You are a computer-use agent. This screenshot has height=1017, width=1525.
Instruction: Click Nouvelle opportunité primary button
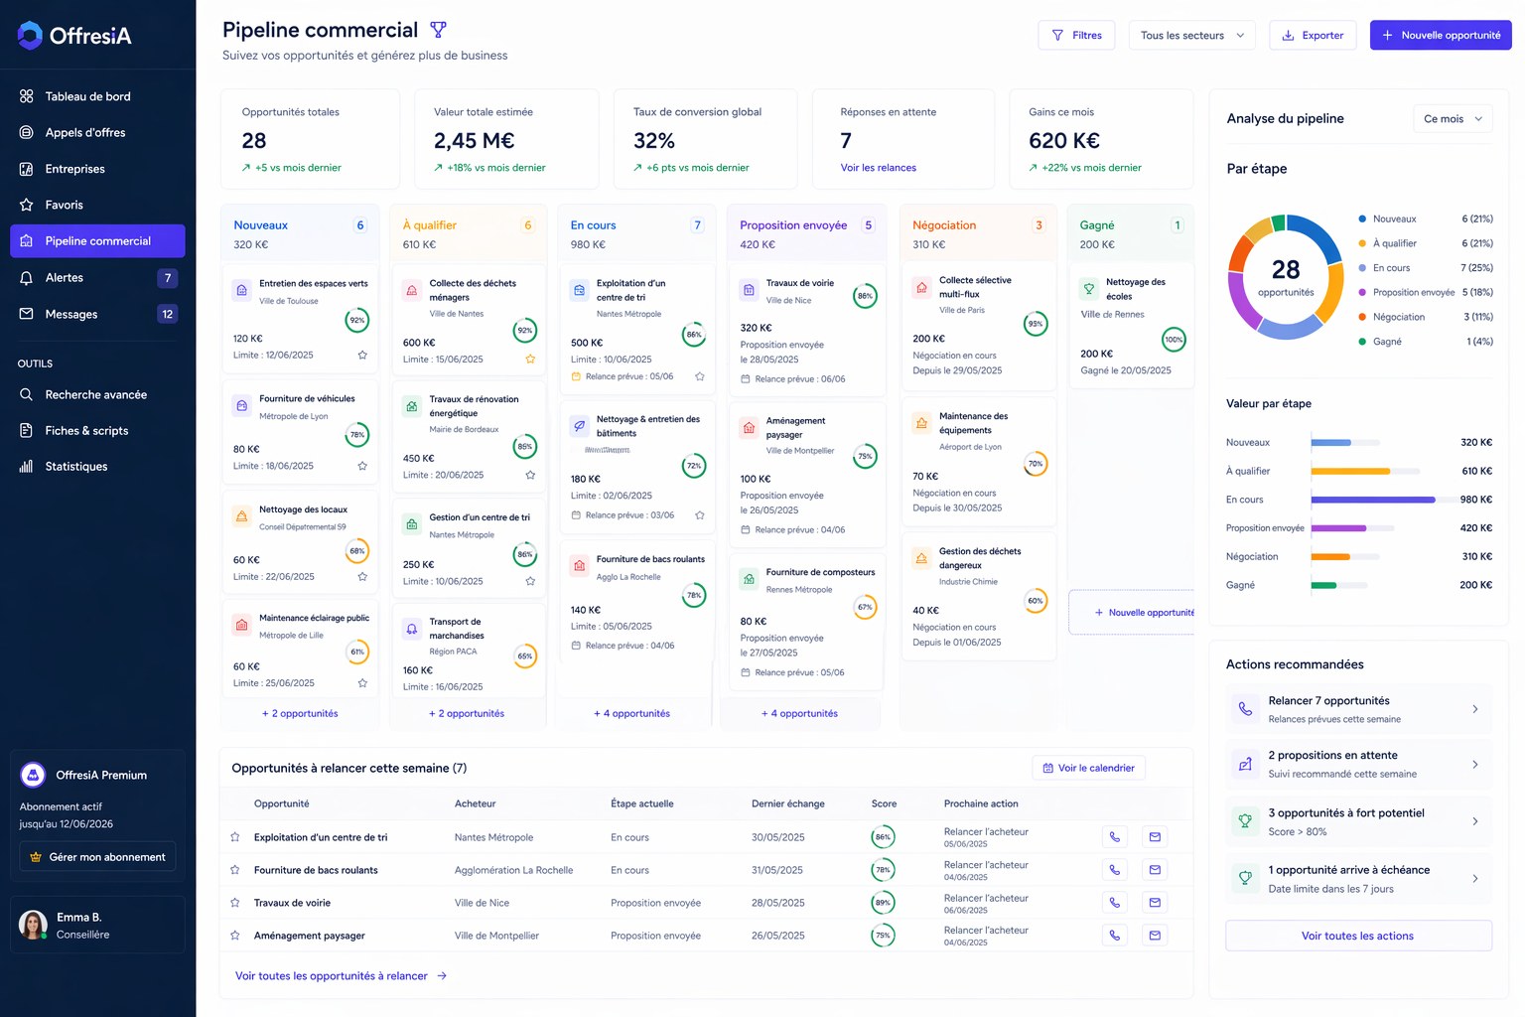pos(1441,35)
